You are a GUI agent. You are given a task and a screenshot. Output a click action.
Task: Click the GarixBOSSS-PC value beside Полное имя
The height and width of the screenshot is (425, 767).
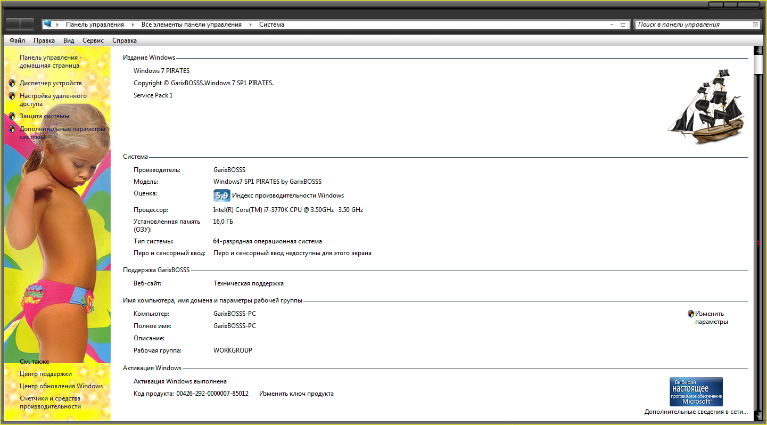[235, 326]
